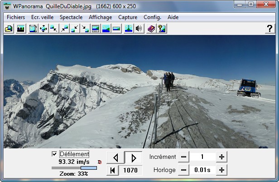Open the Ecr. veille menu
The image size is (279, 182).
43,17
